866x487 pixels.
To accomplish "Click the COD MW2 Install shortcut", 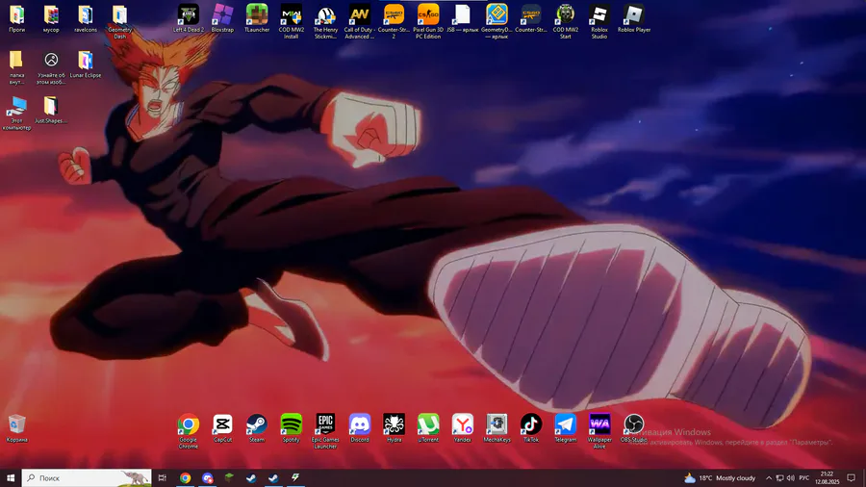I will [x=291, y=21].
